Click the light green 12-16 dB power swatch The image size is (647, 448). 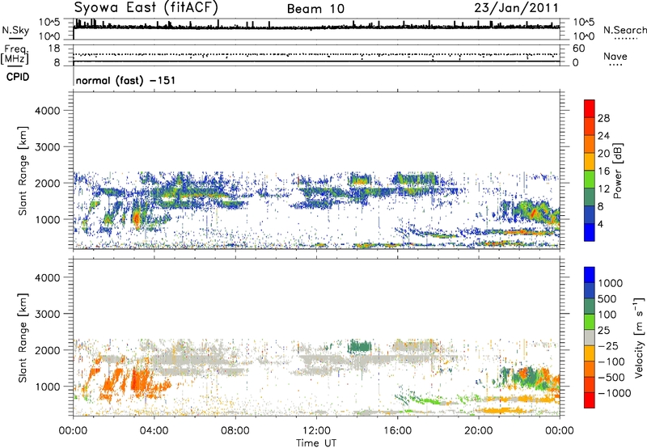tap(590, 180)
